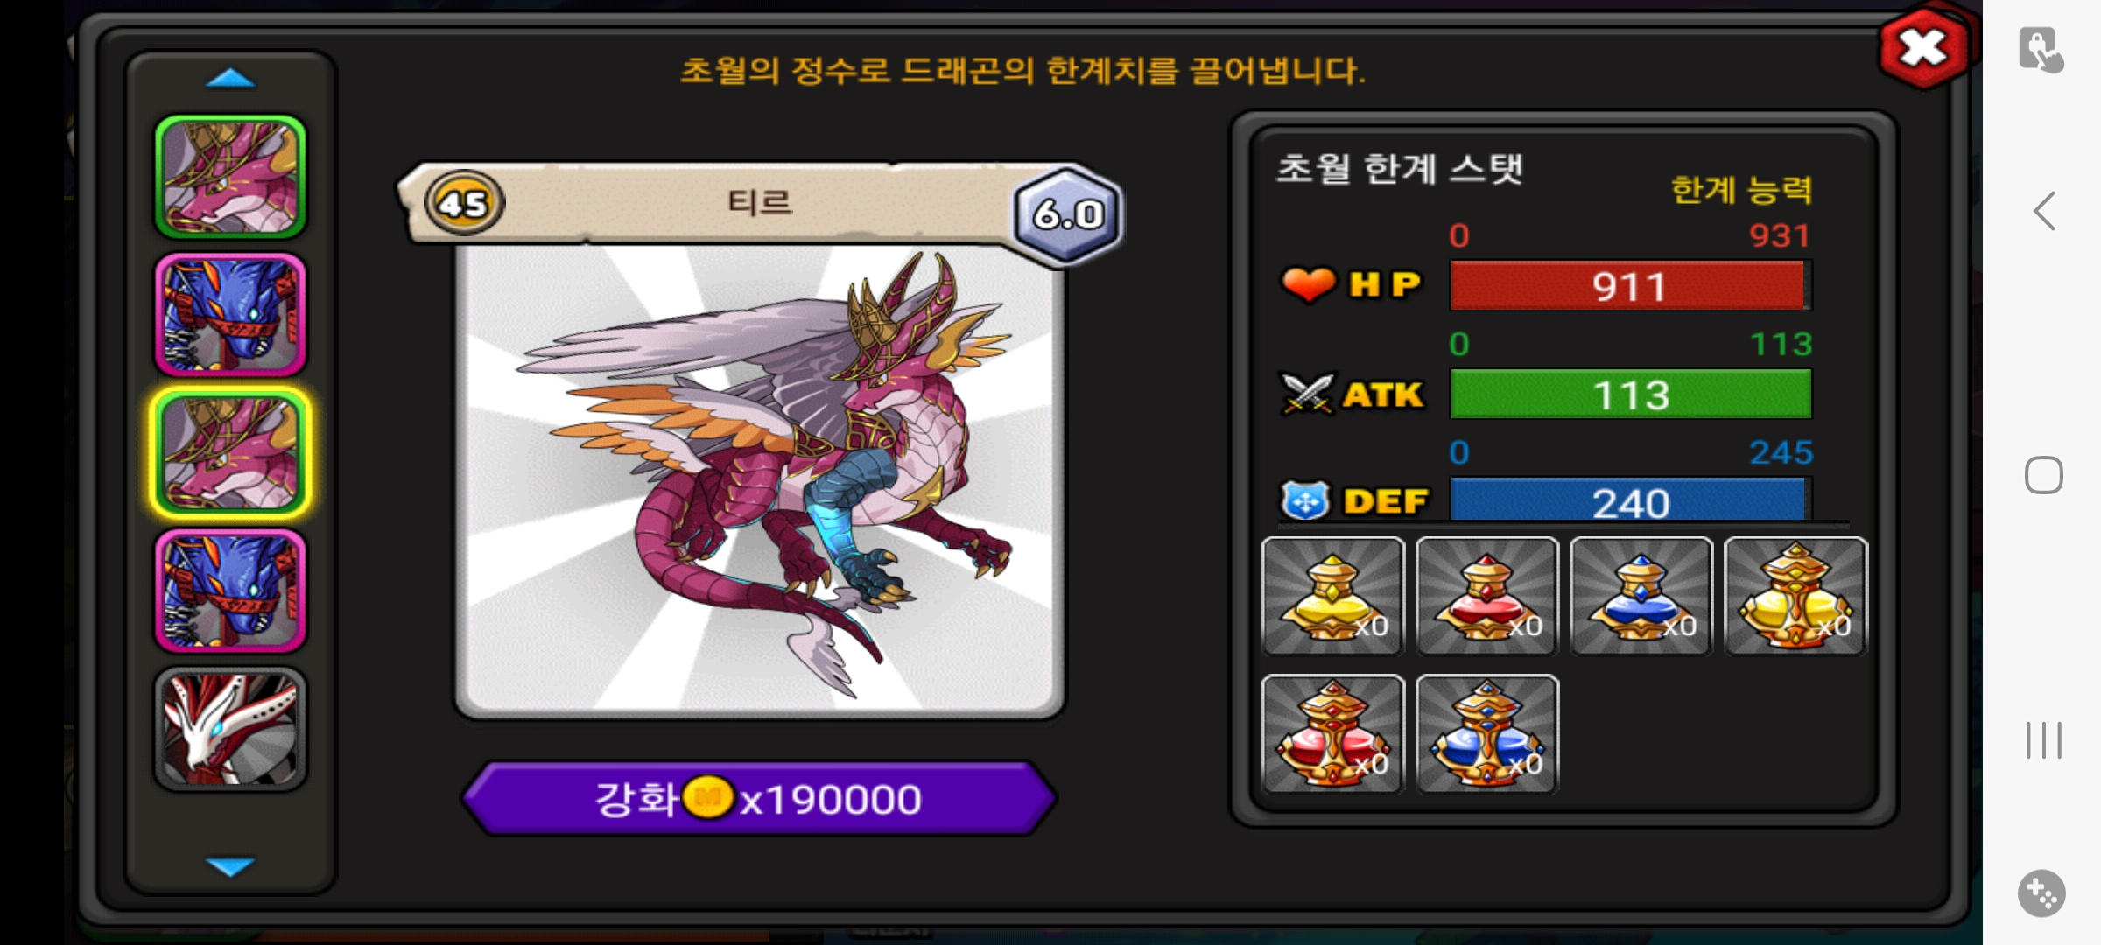Select the large yellow essence potion
2101x945 pixels.
(1795, 596)
